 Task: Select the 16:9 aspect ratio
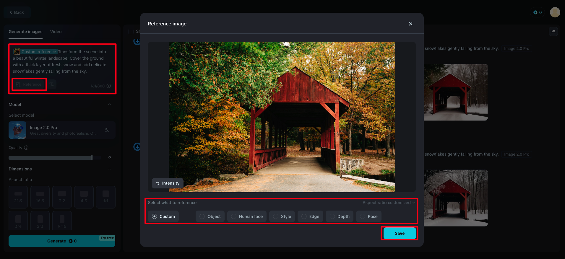40,197
